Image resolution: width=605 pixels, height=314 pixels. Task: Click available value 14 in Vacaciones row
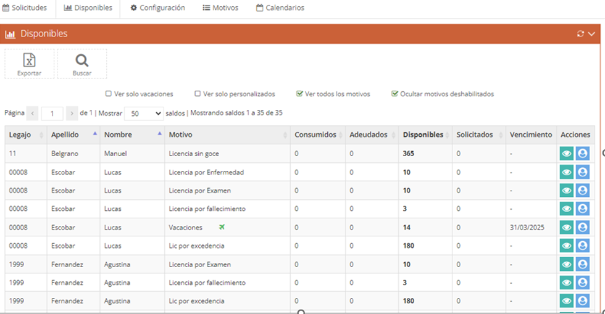click(x=407, y=227)
